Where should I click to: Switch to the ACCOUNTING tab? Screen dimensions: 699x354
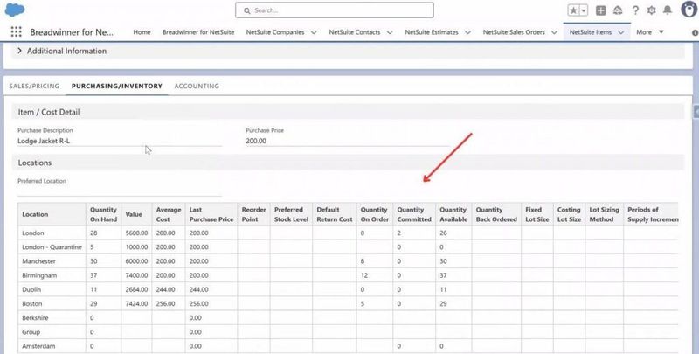[197, 86]
